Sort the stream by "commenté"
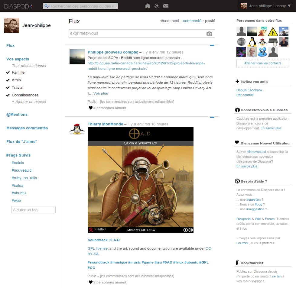The image size is (296, 288). tap(192, 21)
